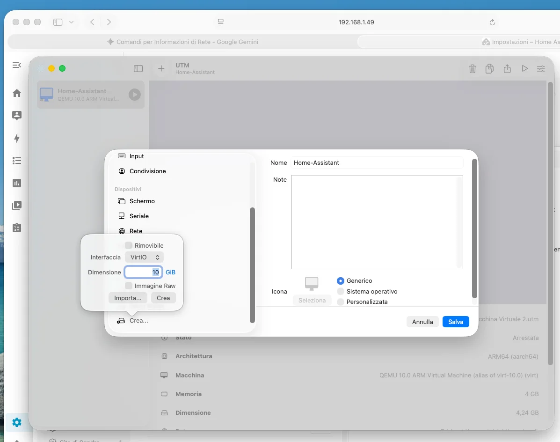Click the UTM plus new VM icon
The image size is (560, 442).
161,69
